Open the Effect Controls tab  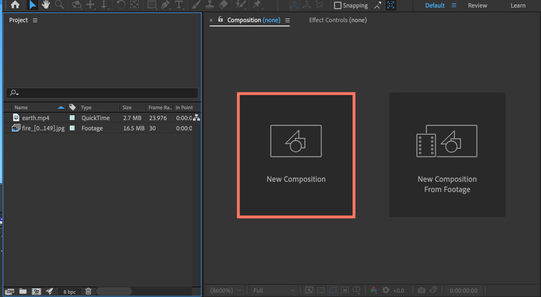click(x=338, y=20)
